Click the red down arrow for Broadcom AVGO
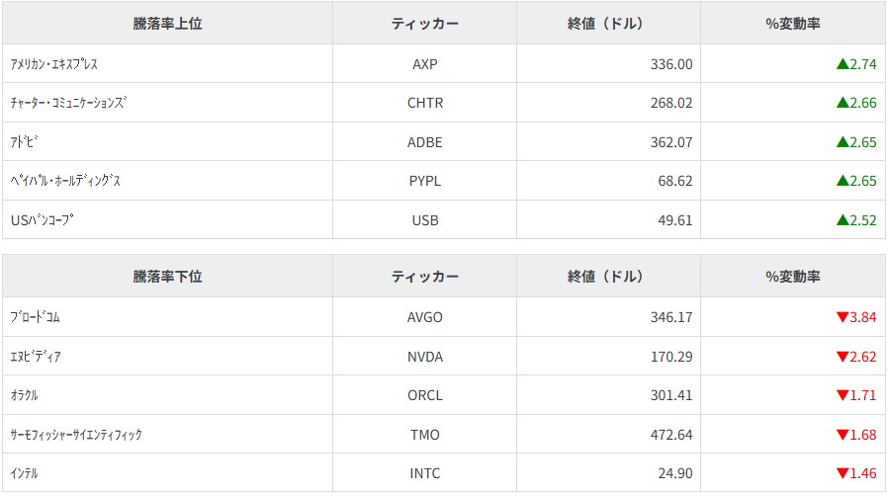This screenshot has height=496, width=888. click(842, 317)
